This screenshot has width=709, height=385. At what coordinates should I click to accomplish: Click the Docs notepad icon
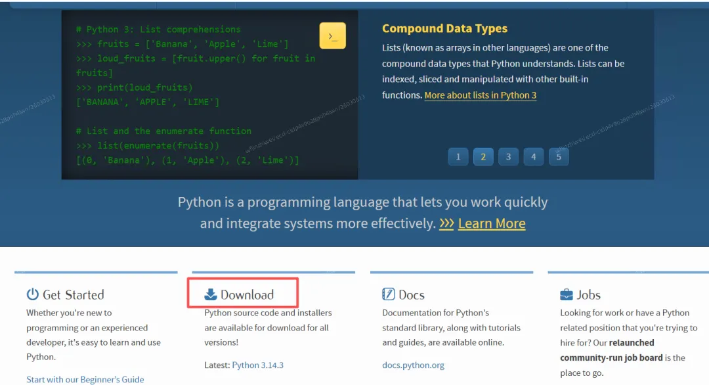(x=389, y=294)
